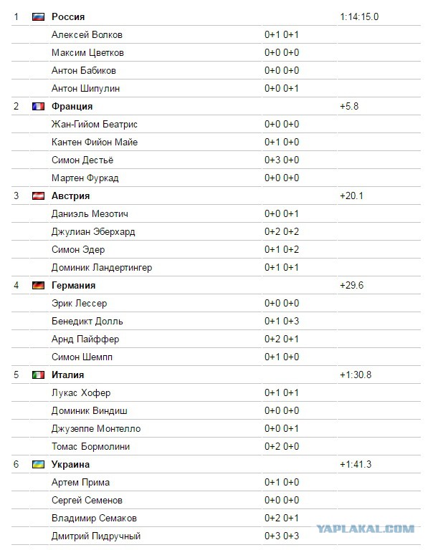Click the Ukrainian flag icon
433x550 pixels.
pos(38,464)
